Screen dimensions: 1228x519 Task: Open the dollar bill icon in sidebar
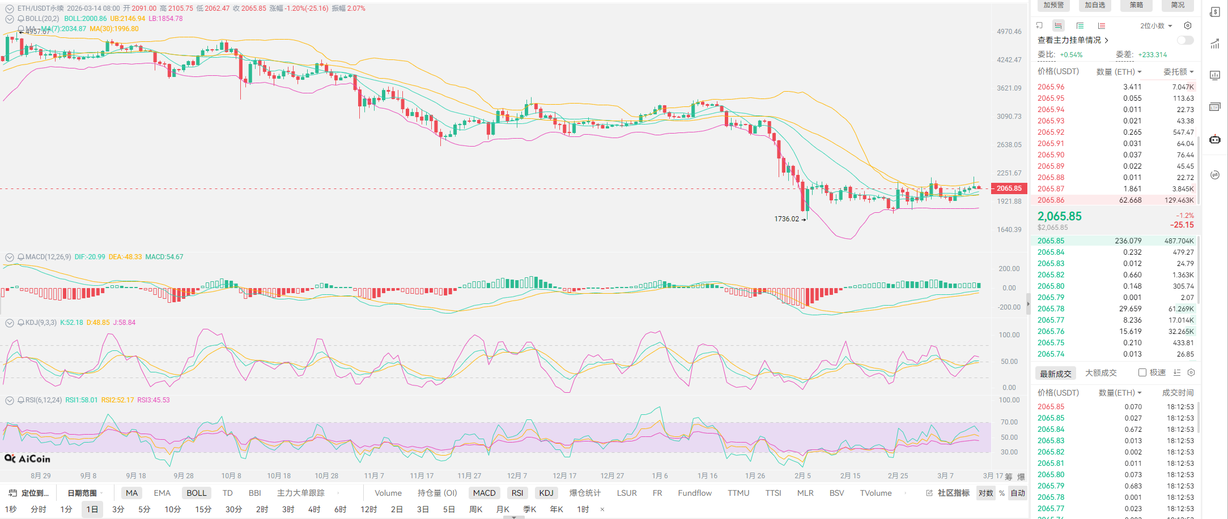point(1215,12)
